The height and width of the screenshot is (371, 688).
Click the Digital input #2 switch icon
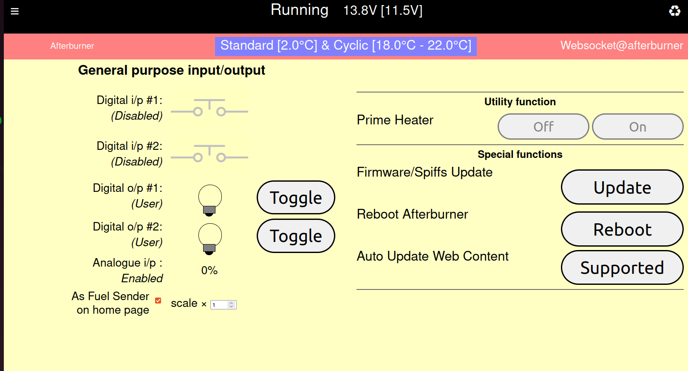click(x=209, y=154)
